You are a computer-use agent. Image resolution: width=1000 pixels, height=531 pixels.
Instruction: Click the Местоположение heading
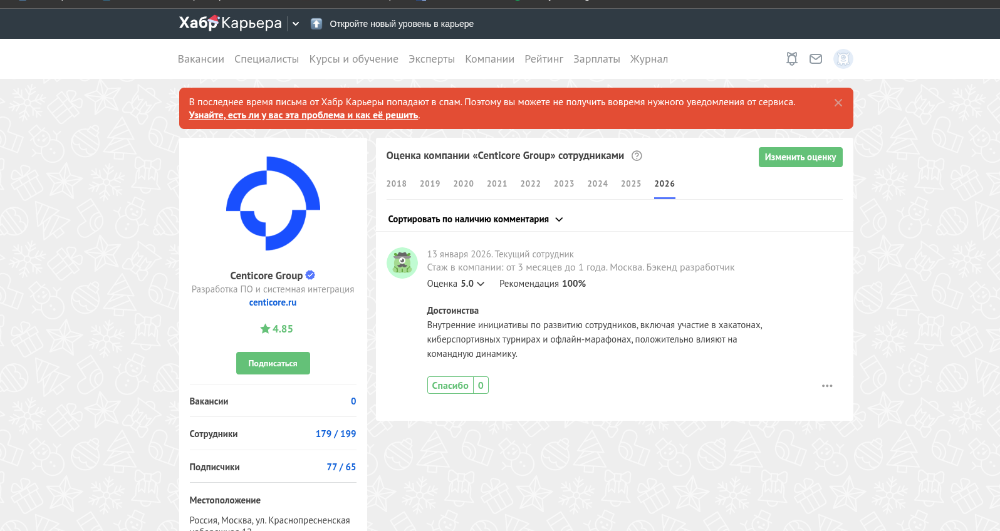225,500
